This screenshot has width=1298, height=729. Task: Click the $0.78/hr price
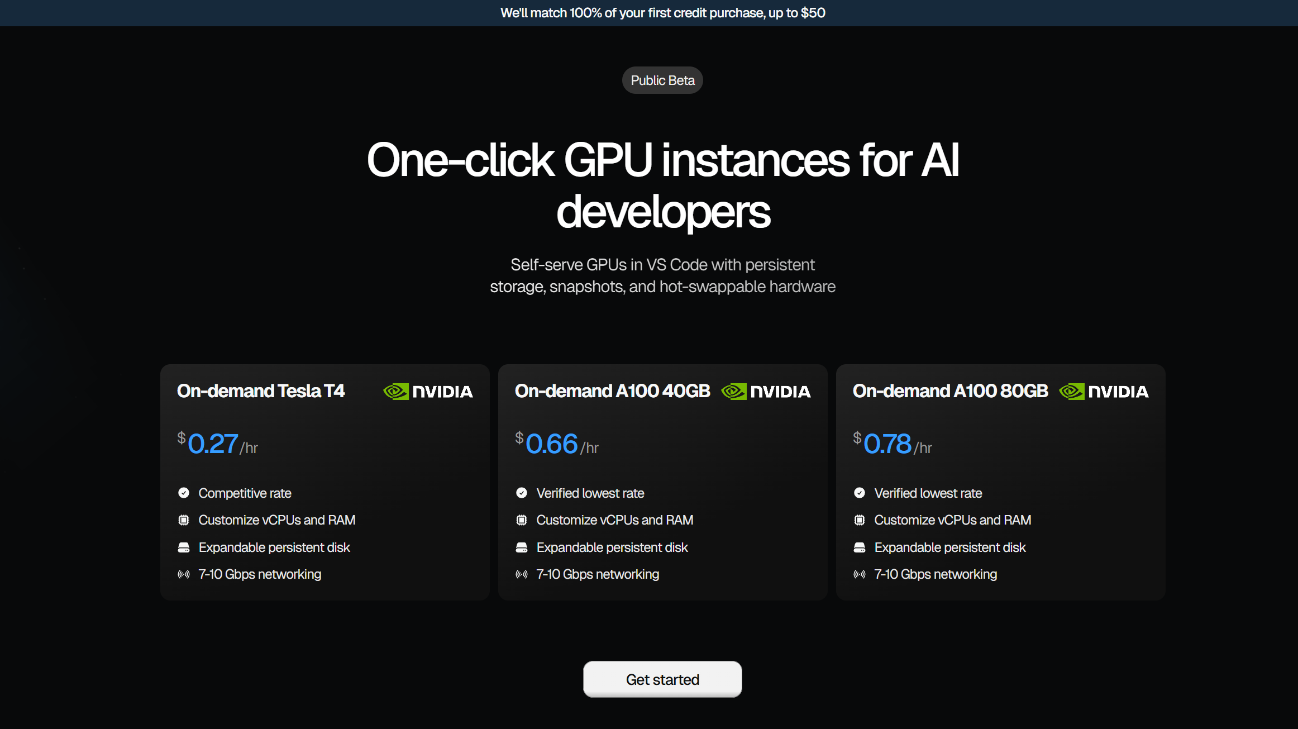892,444
